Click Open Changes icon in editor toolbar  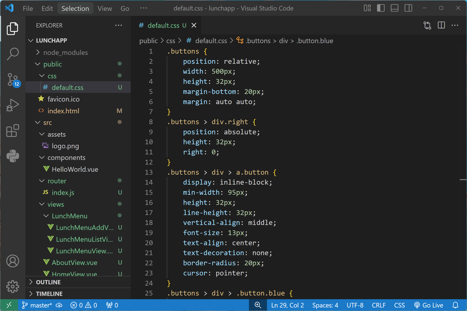tap(427, 25)
